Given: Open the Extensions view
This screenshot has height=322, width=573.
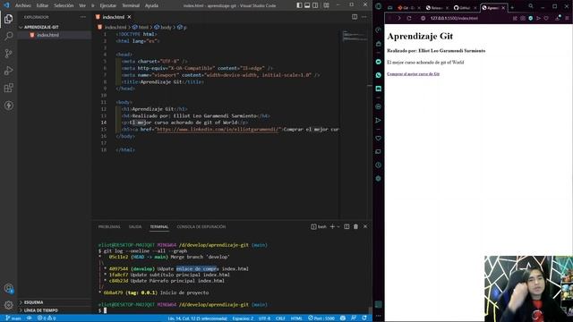Looking at the screenshot, I should pos(8,88).
